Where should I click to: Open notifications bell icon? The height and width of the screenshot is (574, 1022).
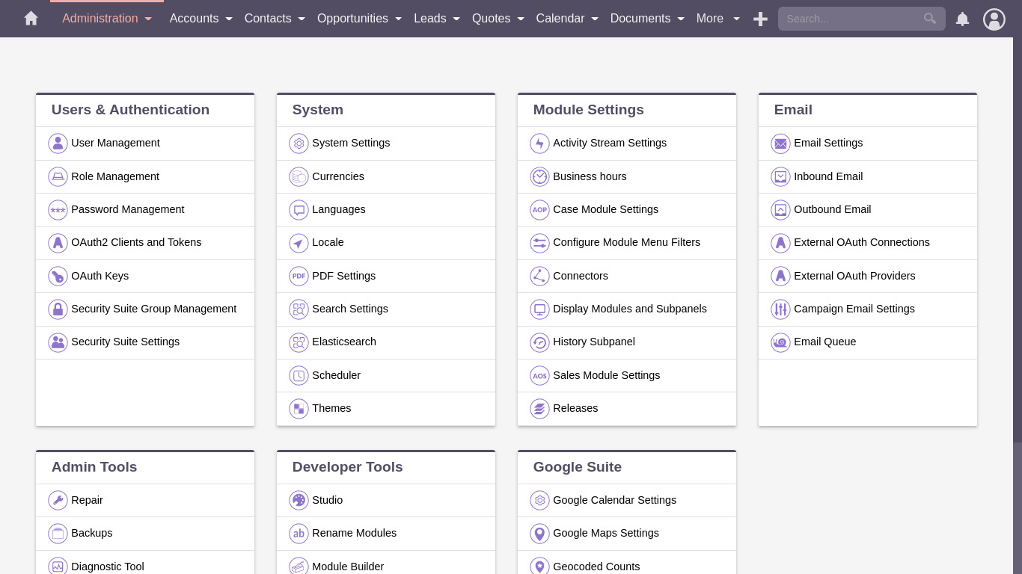coord(963,19)
